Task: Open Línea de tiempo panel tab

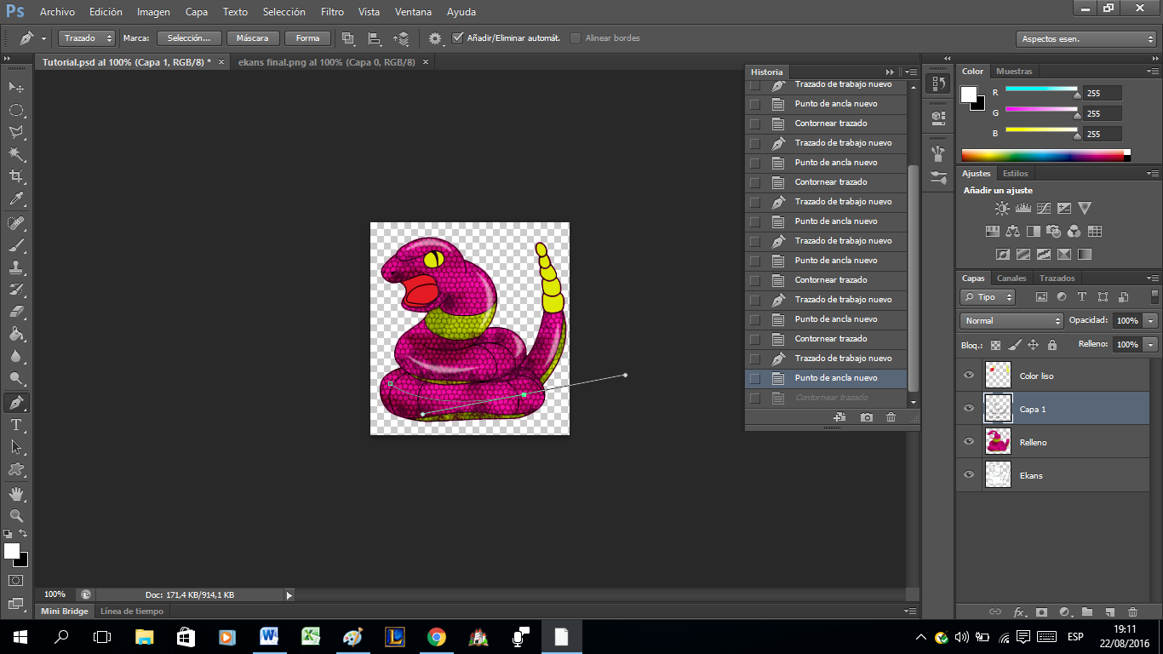Action: (131, 611)
